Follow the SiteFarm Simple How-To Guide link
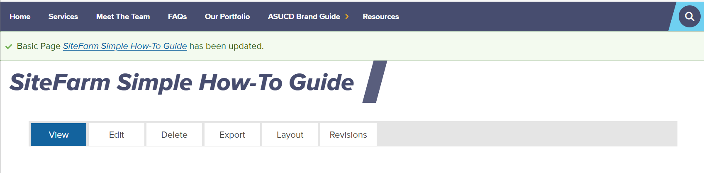The width and height of the screenshot is (704, 173). coord(125,46)
